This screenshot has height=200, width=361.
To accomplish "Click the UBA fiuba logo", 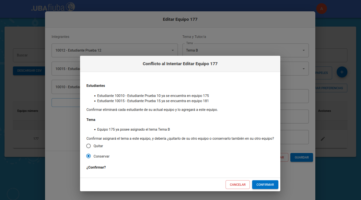I will [53, 7].
